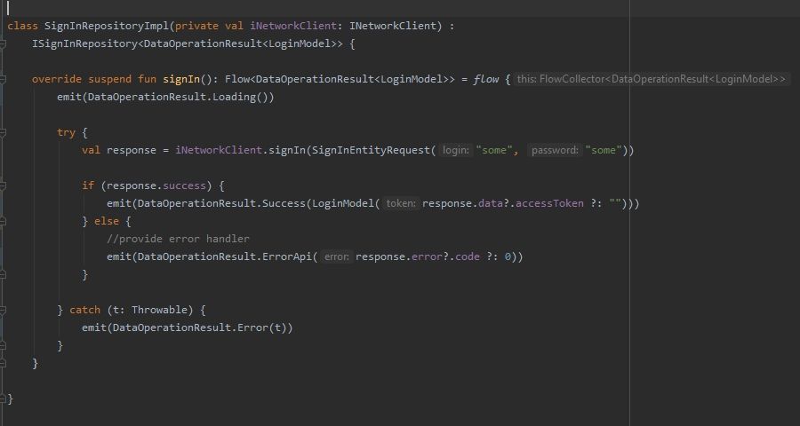Screen dimensions: 800x426
Task: Click the class keyword
Action: [x=22, y=26]
